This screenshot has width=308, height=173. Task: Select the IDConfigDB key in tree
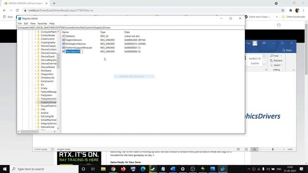click(47, 116)
